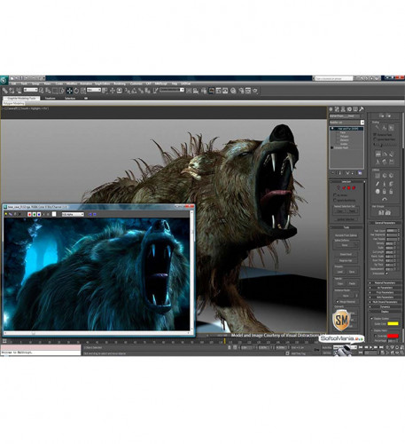Toggle blue channel in render window
The width and height of the screenshot is (405, 444).
(39, 214)
